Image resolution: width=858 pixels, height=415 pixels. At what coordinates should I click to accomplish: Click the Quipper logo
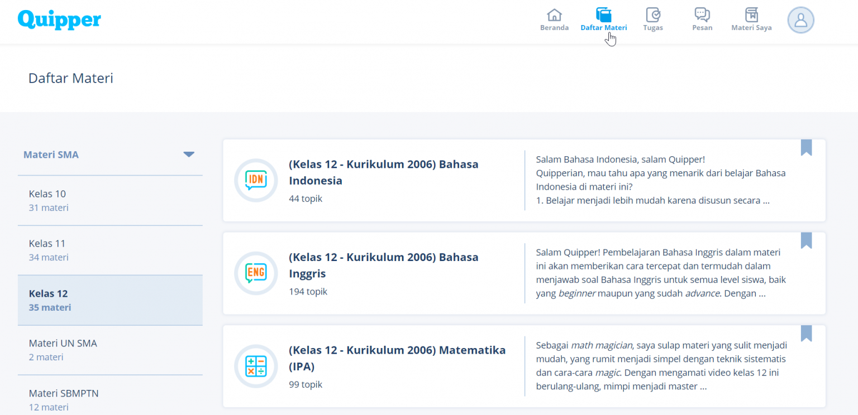pyautogui.click(x=59, y=19)
